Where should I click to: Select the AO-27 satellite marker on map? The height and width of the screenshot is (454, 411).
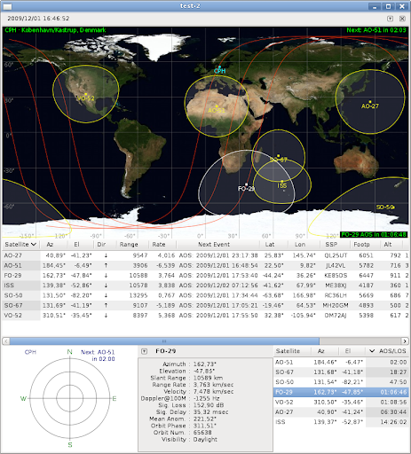click(x=370, y=102)
